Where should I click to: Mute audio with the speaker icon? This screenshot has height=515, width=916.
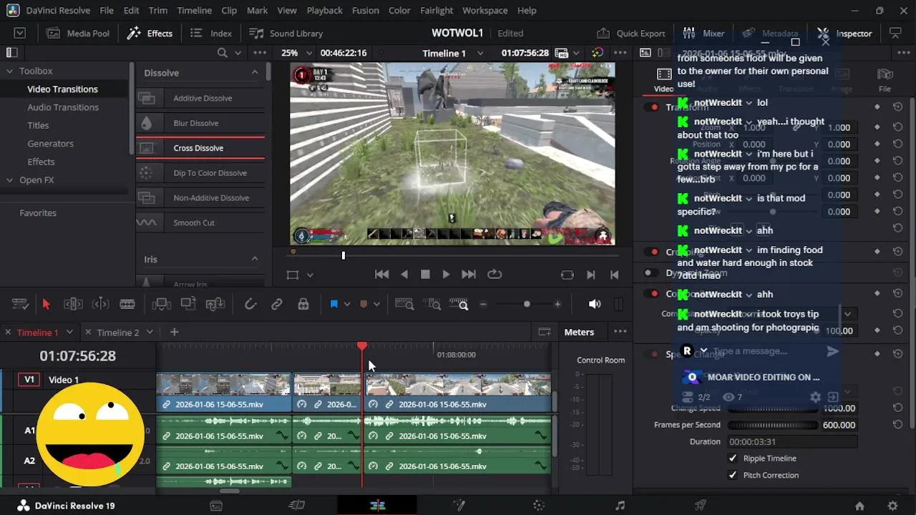coord(594,304)
